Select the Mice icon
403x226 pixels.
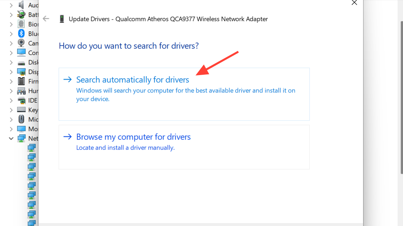click(x=21, y=119)
